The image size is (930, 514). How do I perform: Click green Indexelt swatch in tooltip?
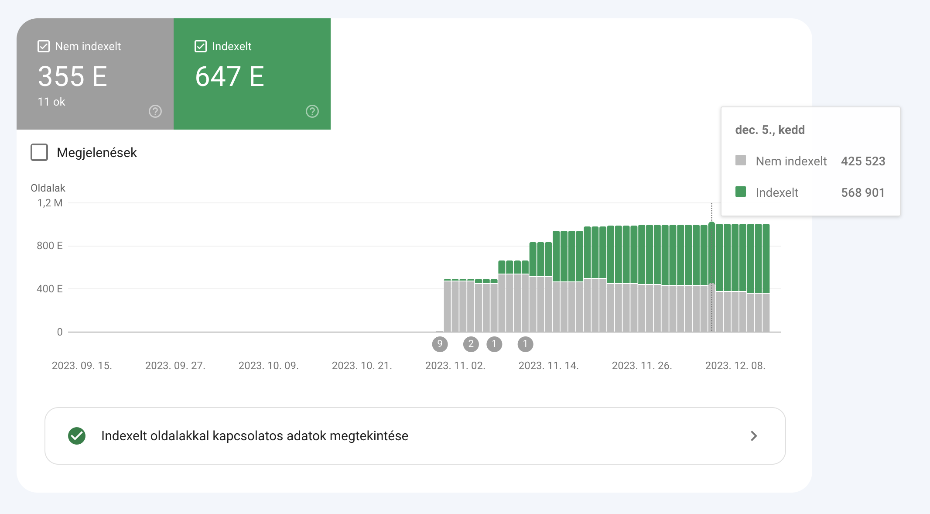741,192
